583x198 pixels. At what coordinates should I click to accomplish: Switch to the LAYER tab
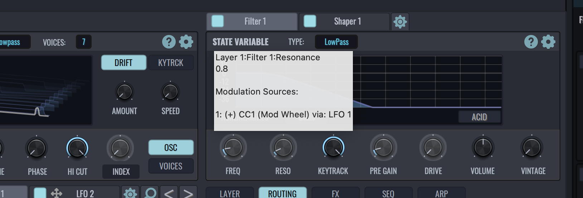(x=230, y=193)
